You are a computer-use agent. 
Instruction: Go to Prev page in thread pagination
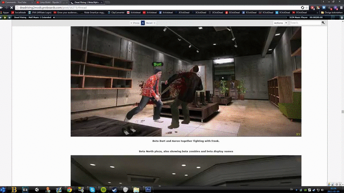click(135, 23)
